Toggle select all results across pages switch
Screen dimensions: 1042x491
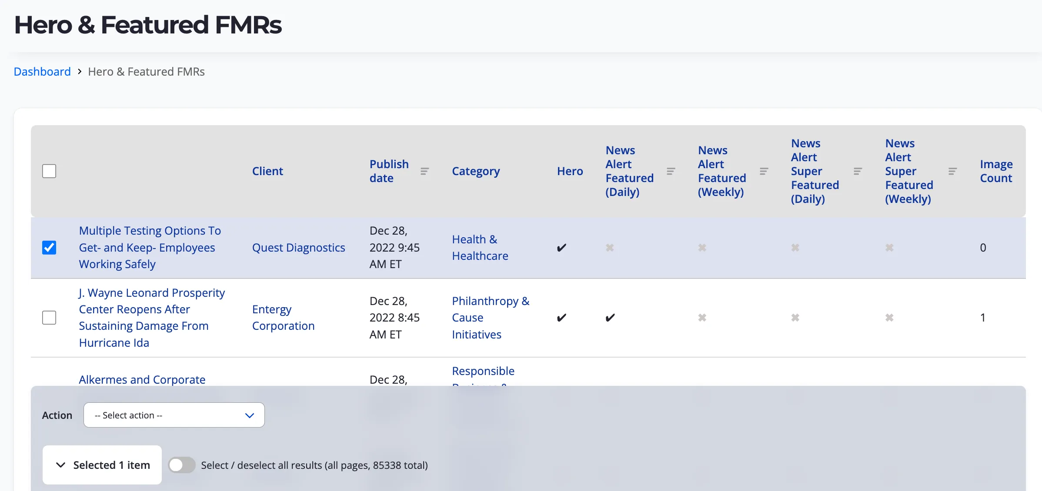(x=182, y=465)
